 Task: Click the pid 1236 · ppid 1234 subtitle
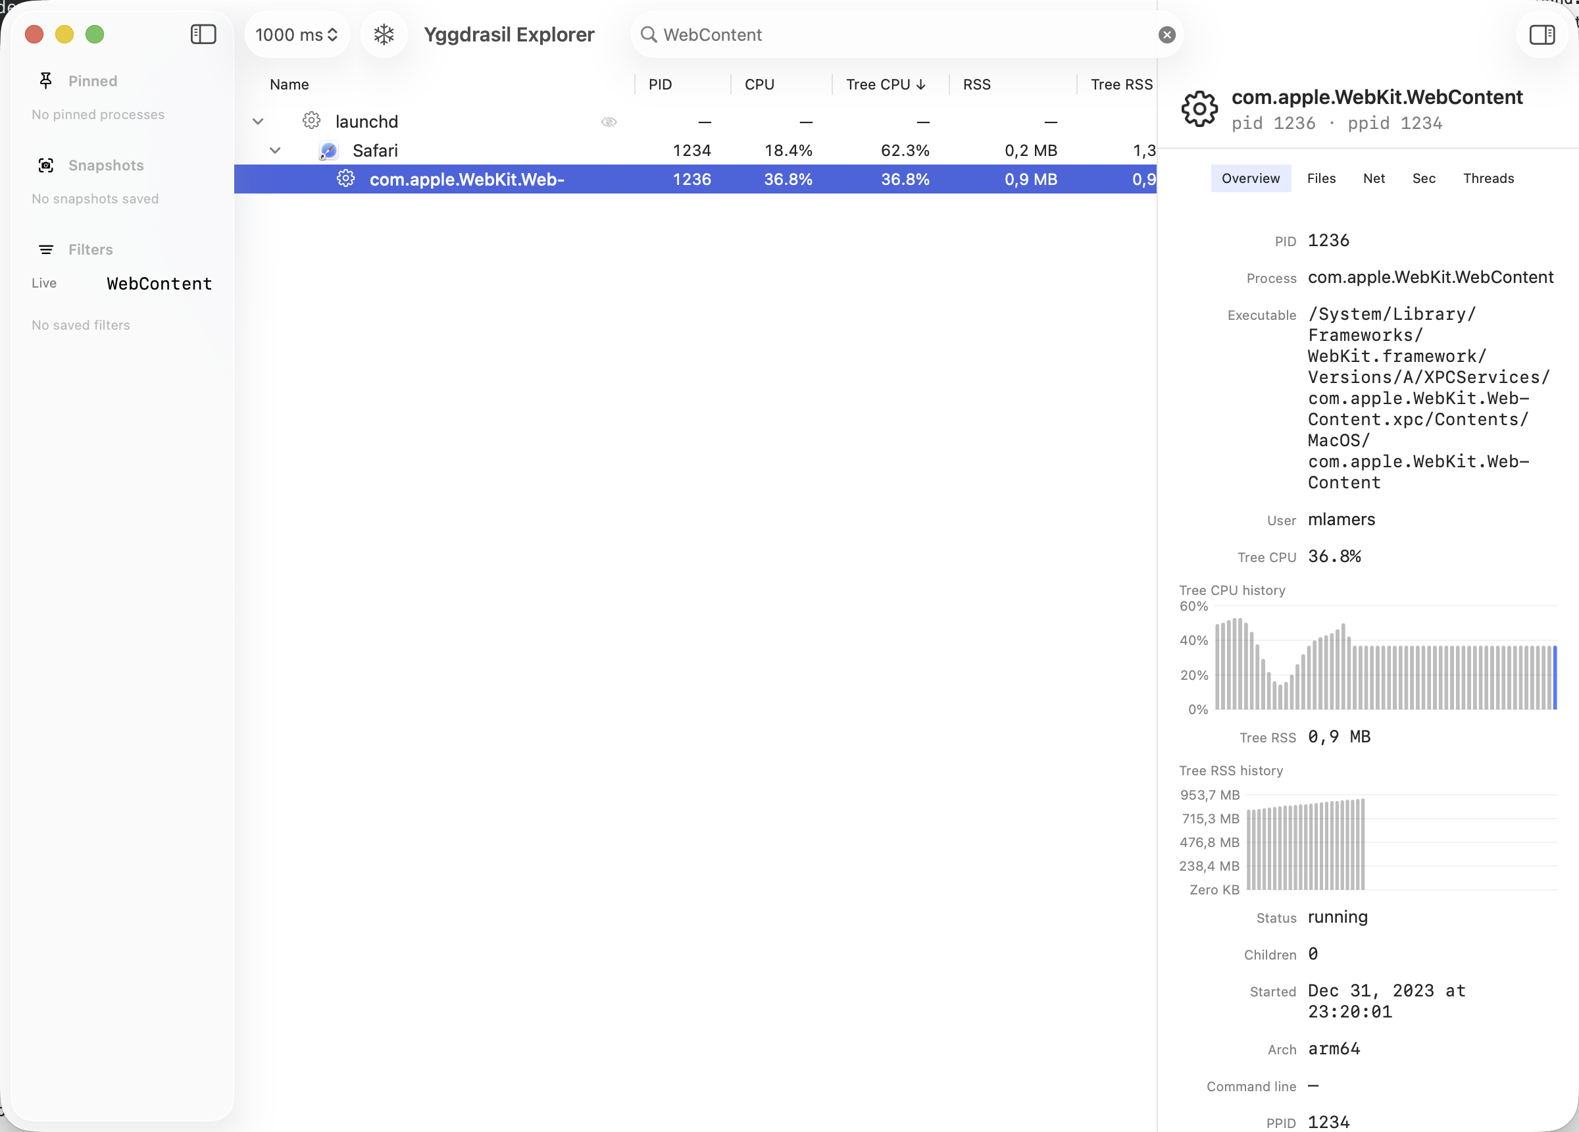[x=1337, y=123]
